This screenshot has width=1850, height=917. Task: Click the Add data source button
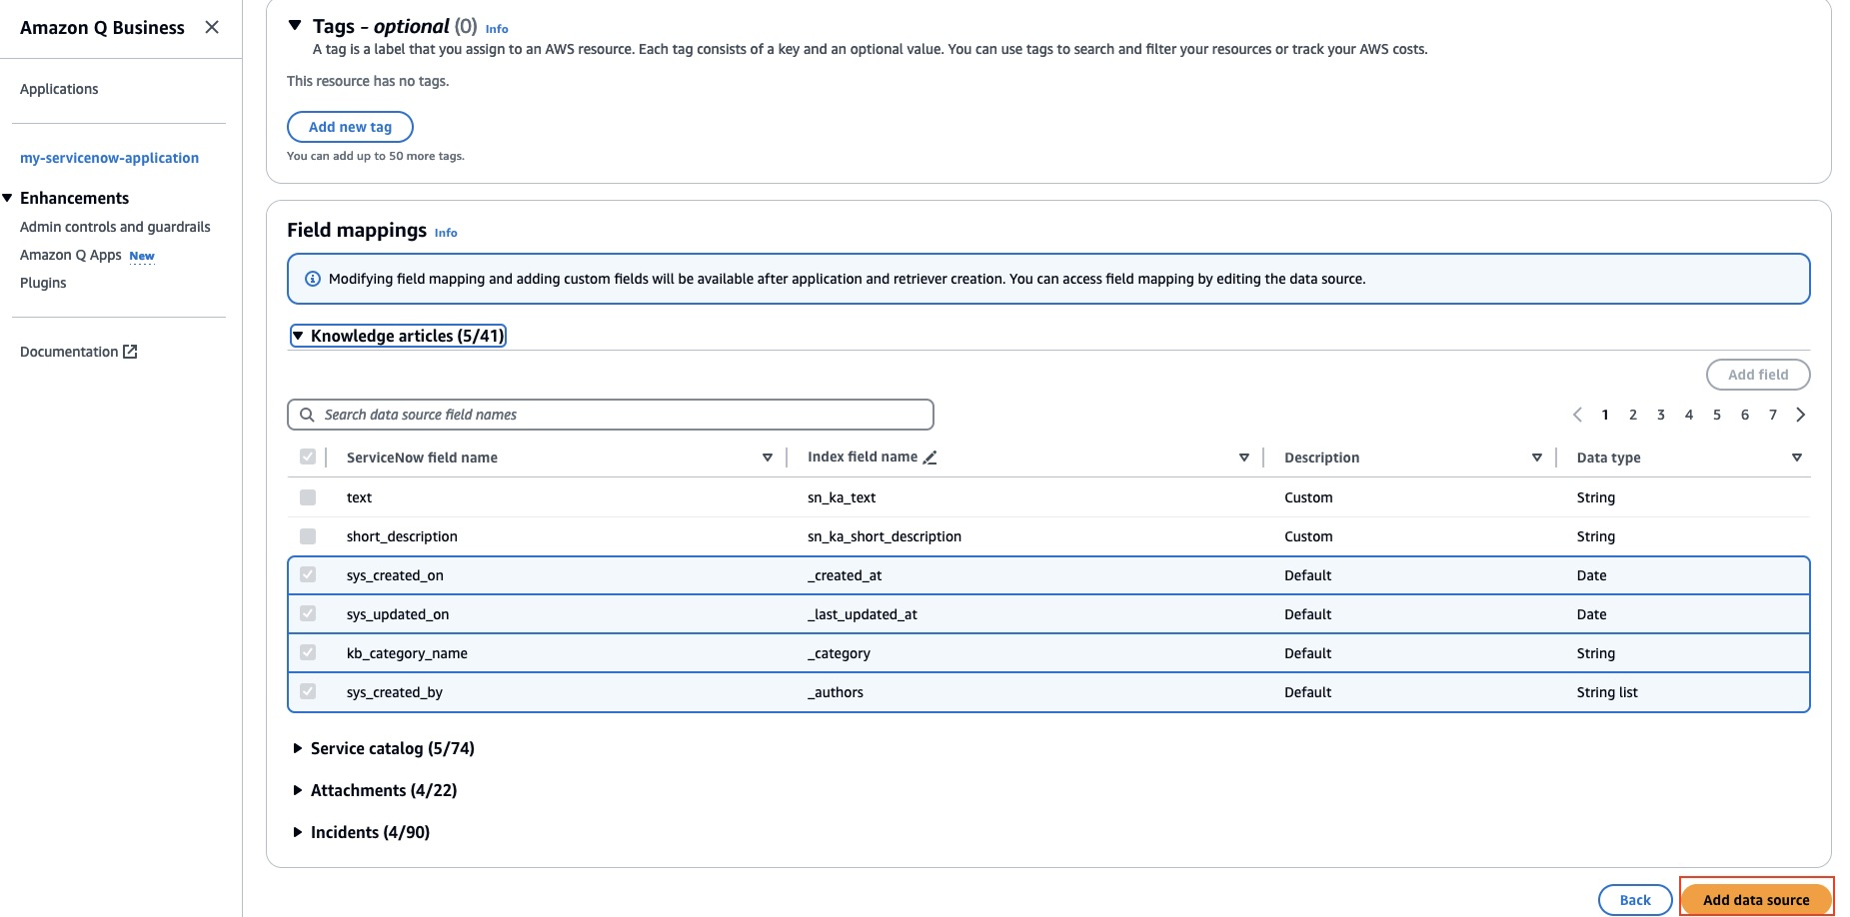(1756, 900)
